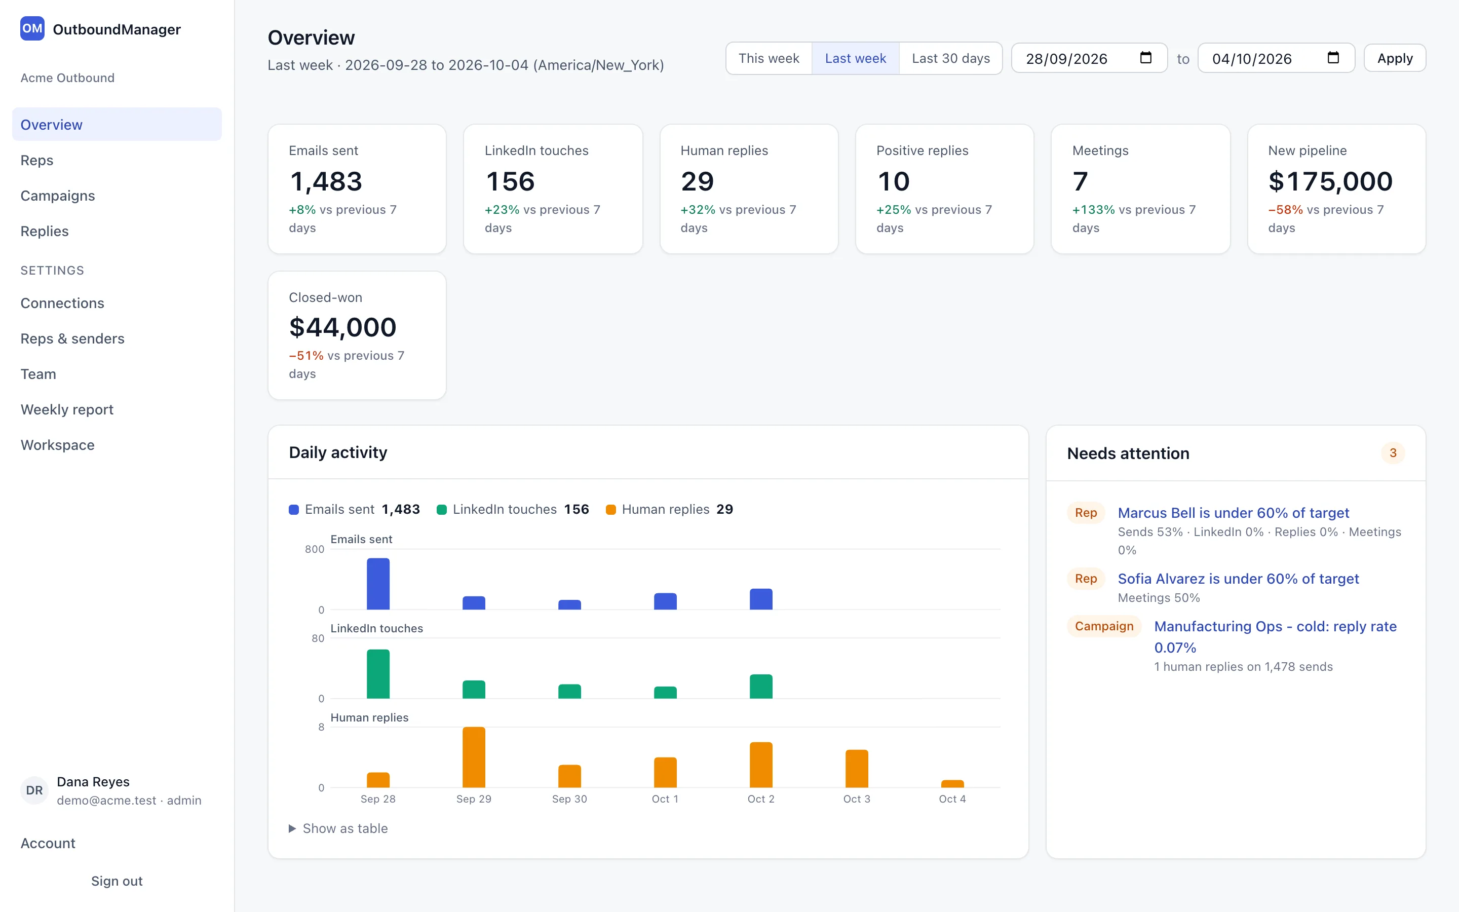
Task: Open the end date calendar picker icon
Action: [x=1333, y=58]
